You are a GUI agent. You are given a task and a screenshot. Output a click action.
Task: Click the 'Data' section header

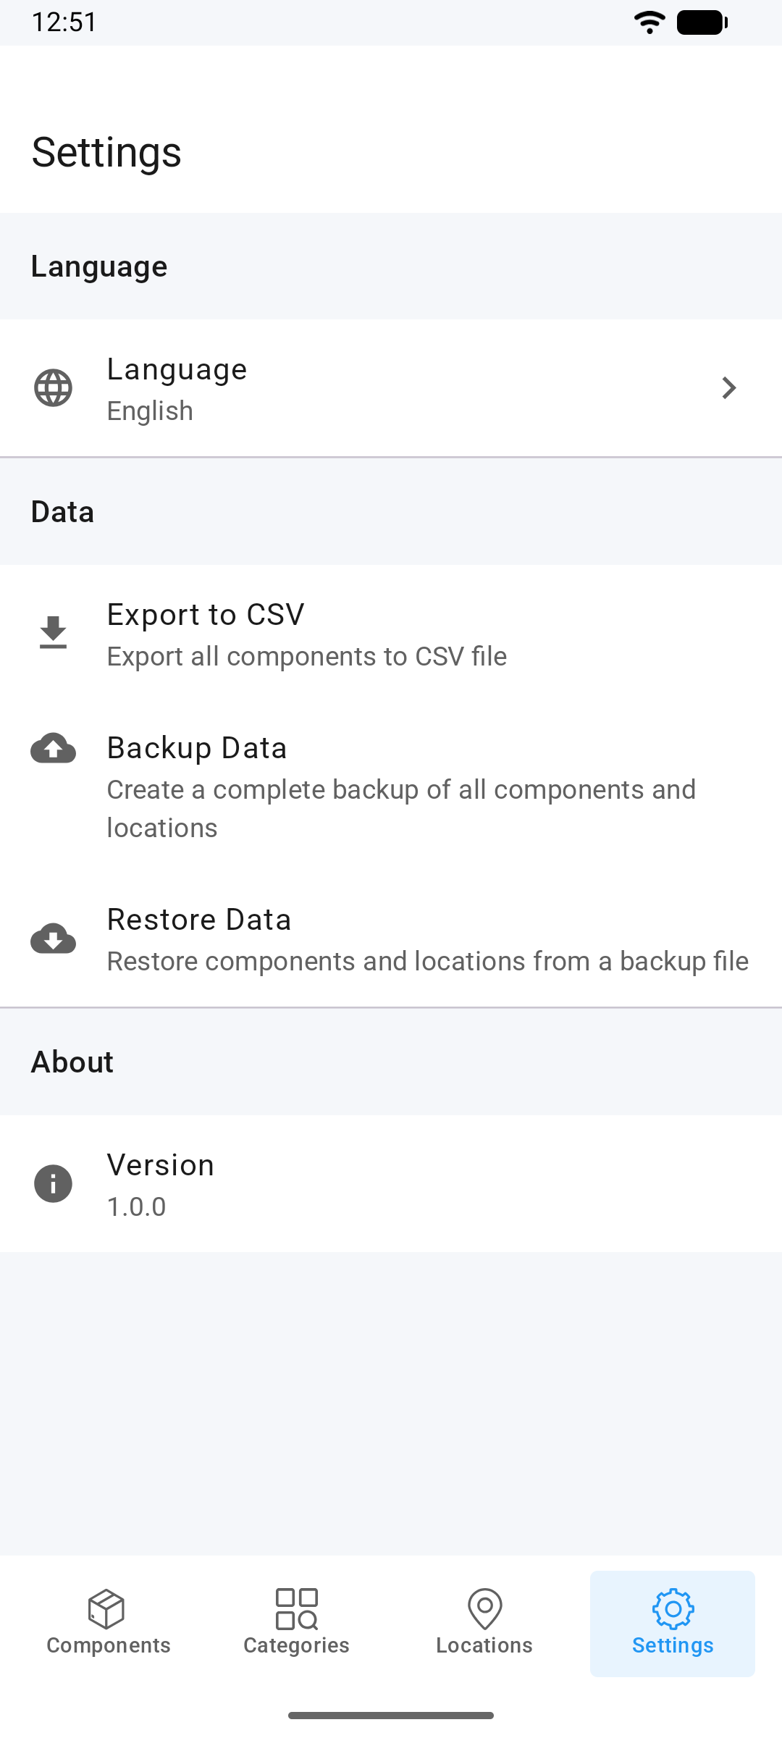tap(63, 512)
